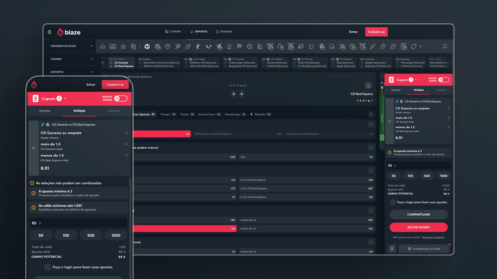Select the basketball sport icon
This screenshot has height=279, width=497.
[168, 47]
